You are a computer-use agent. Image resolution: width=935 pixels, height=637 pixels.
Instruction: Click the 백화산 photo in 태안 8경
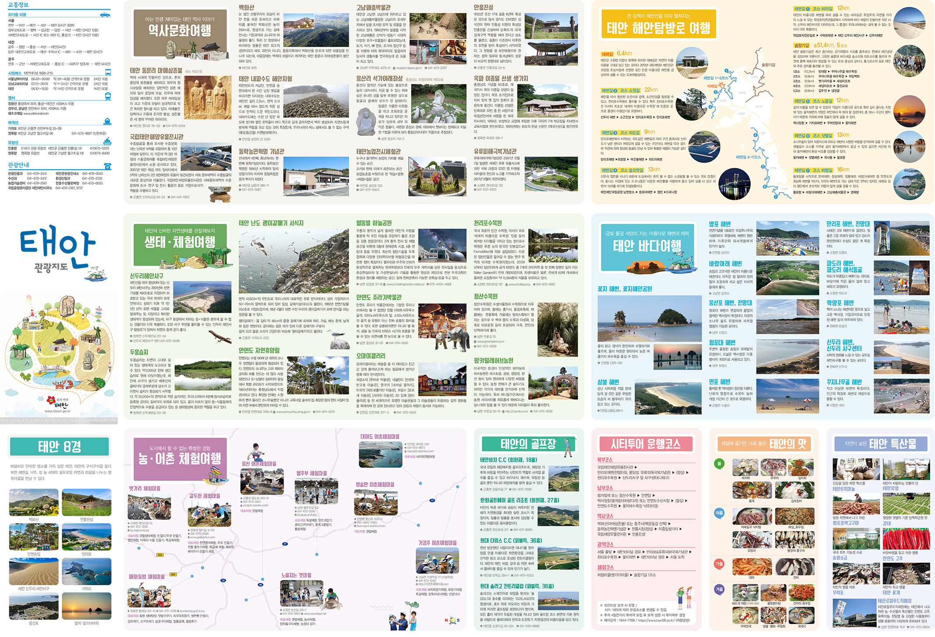[34, 503]
